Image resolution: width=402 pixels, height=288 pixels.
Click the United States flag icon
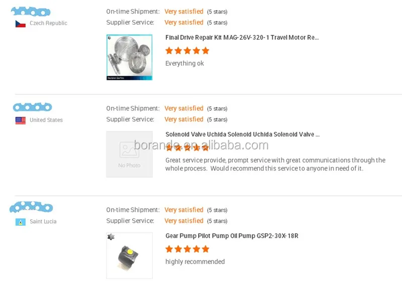click(x=20, y=120)
